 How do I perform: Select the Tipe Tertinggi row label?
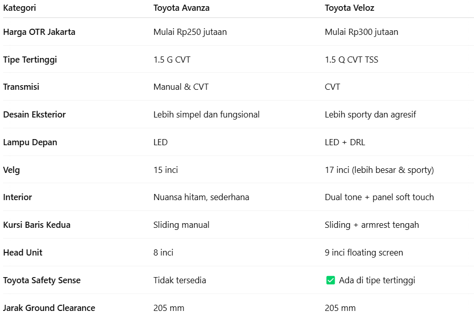click(x=30, y=60)
